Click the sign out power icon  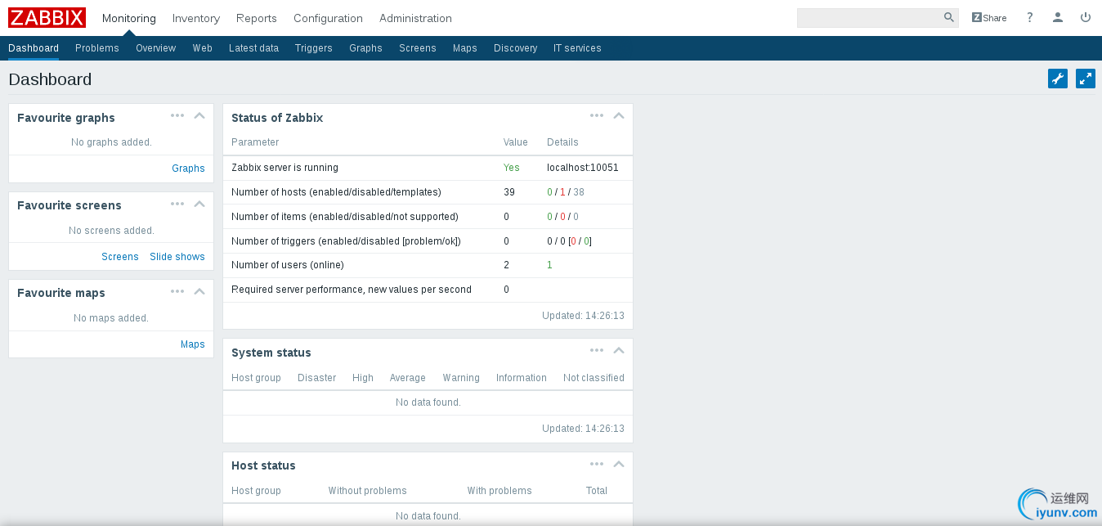coord(1086,17)
